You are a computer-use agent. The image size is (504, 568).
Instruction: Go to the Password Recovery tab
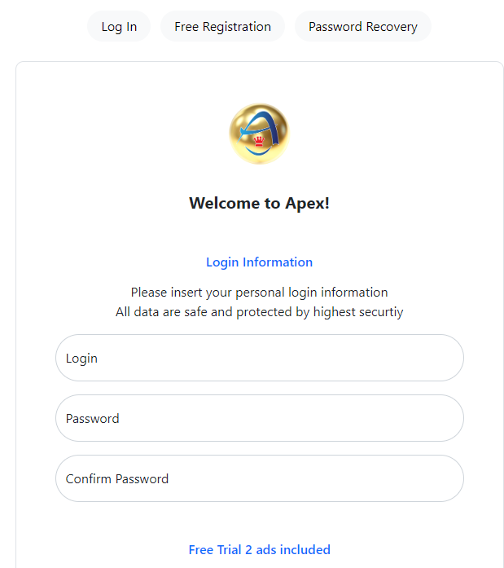click(x=362, y=26)
